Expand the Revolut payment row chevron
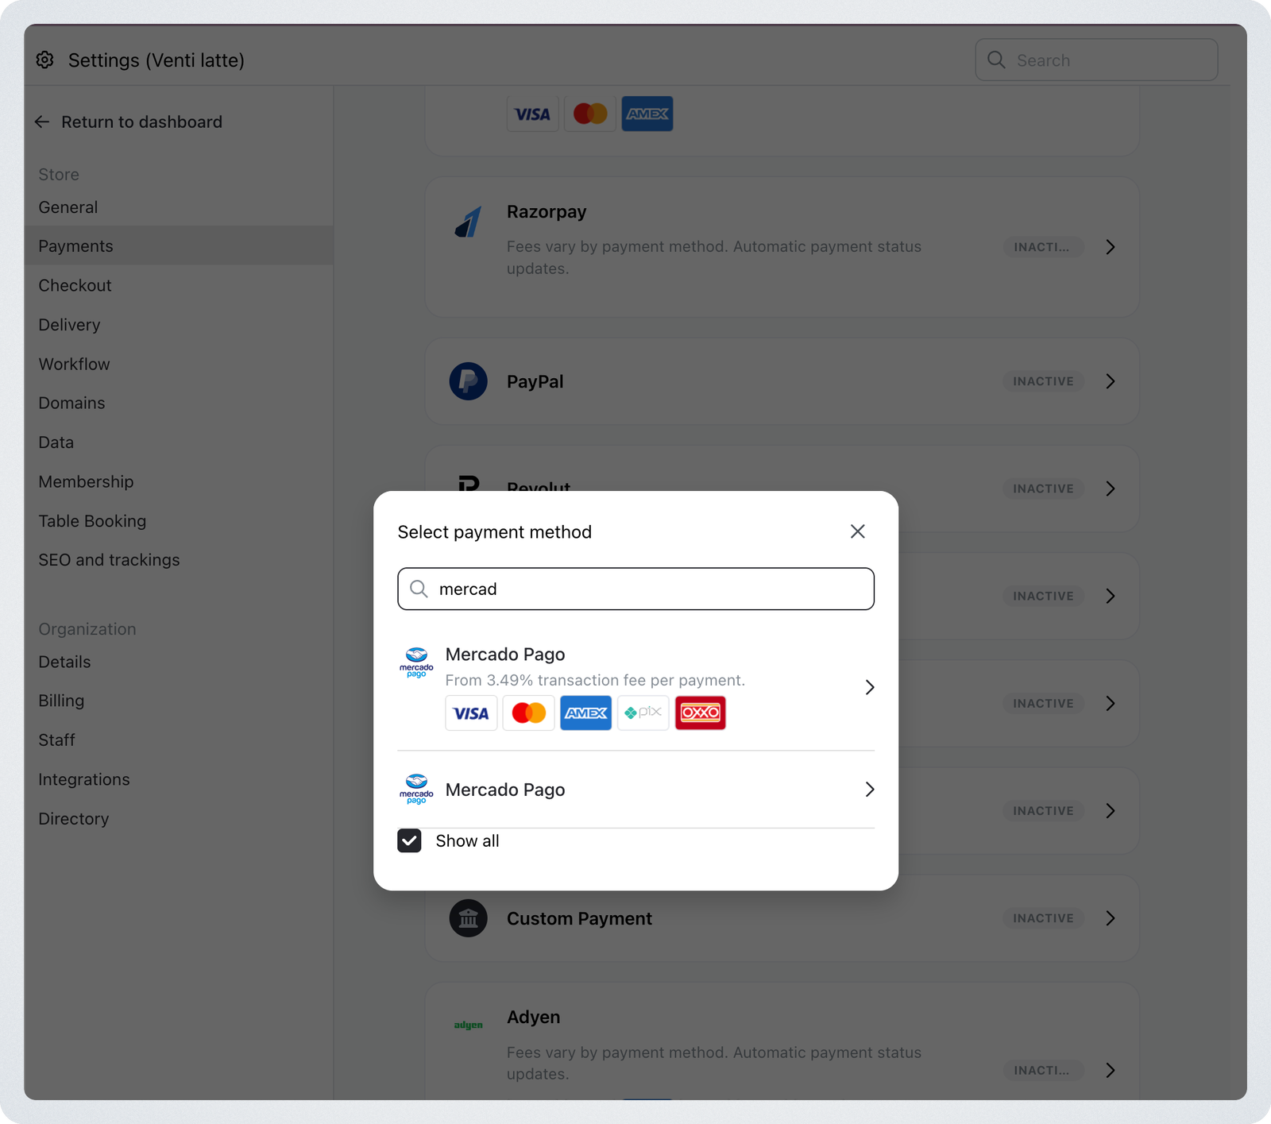The height and width of the screenshot is (1124, 1271). click(x=1111, y=489)
